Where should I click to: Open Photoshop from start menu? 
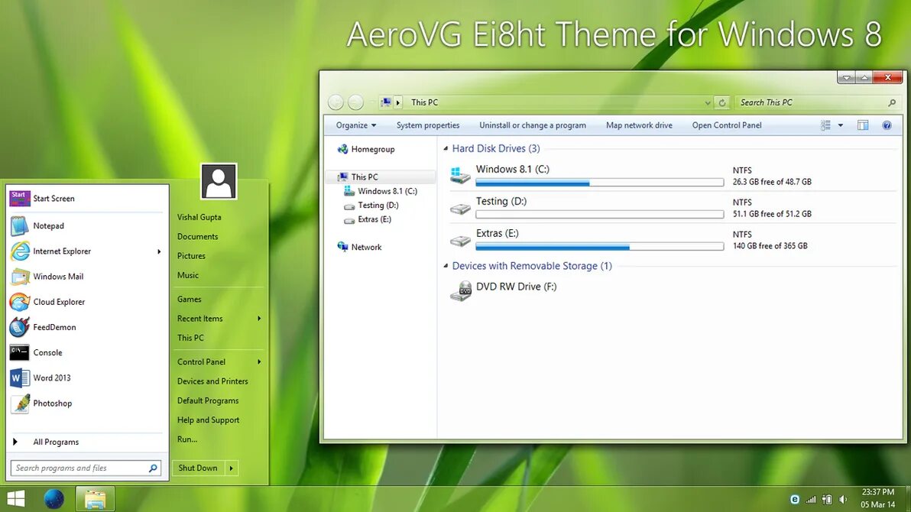pyautogui.click(x=87, y=403)
